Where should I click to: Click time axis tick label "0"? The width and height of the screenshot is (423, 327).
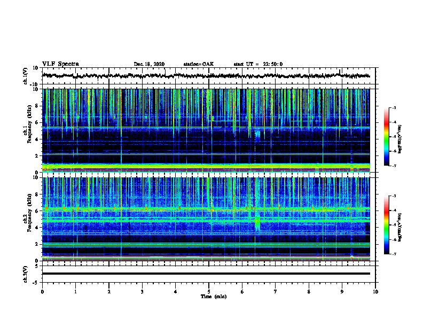[x=42, y=292]
